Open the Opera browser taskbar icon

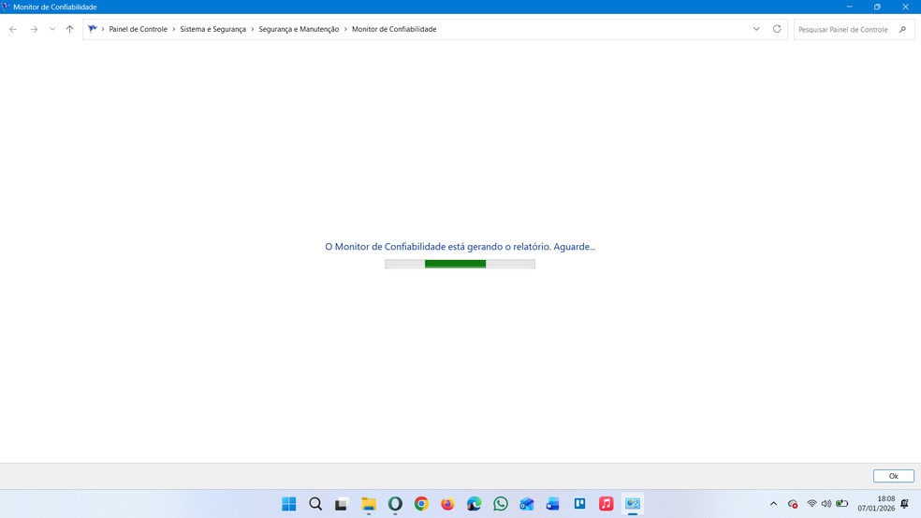(x=395, y=504)
